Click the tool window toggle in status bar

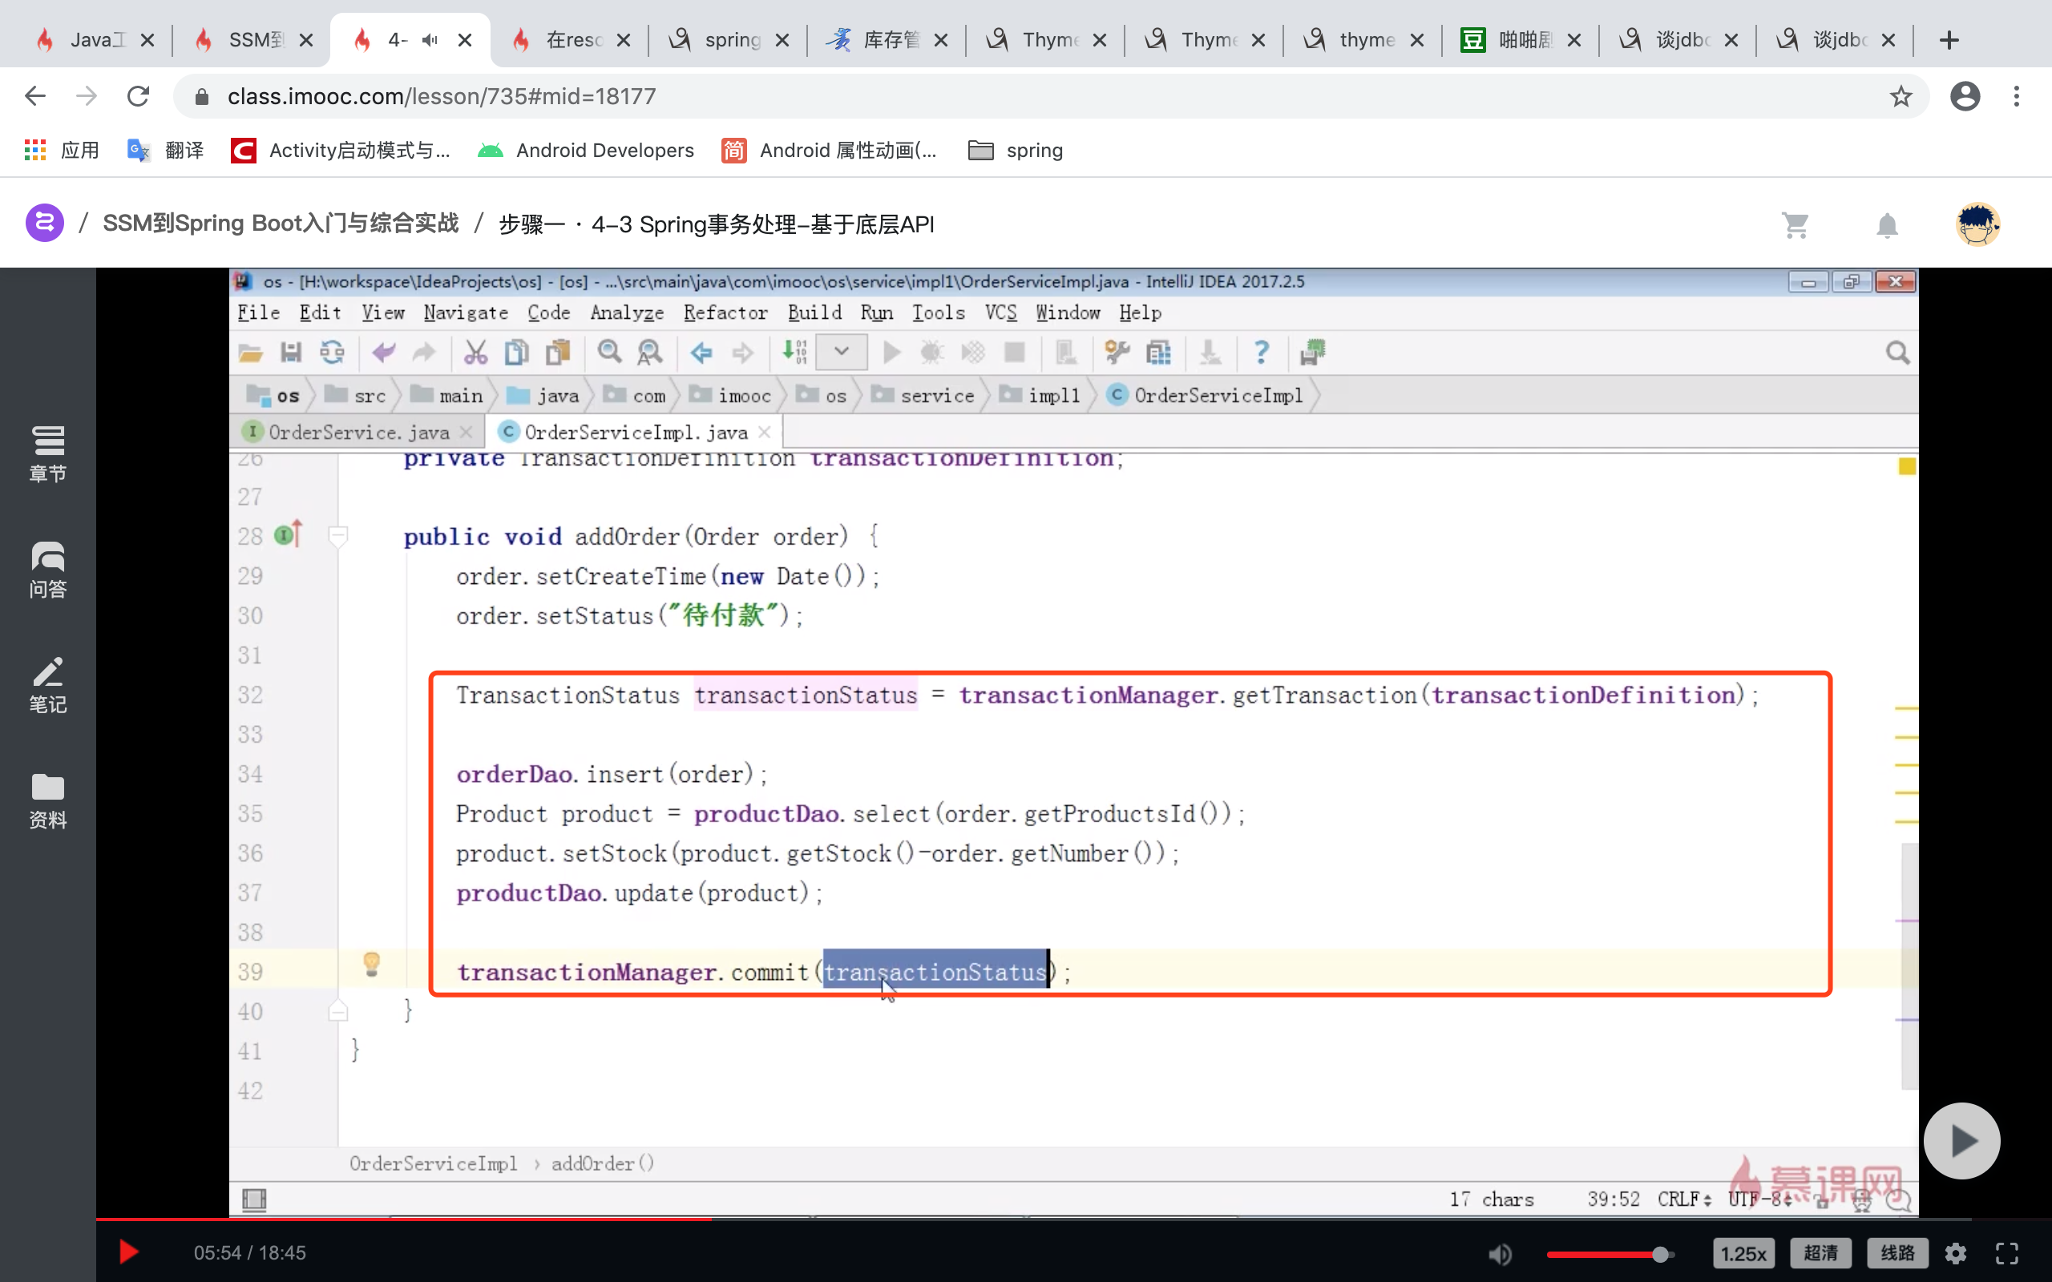(253, 1199)
